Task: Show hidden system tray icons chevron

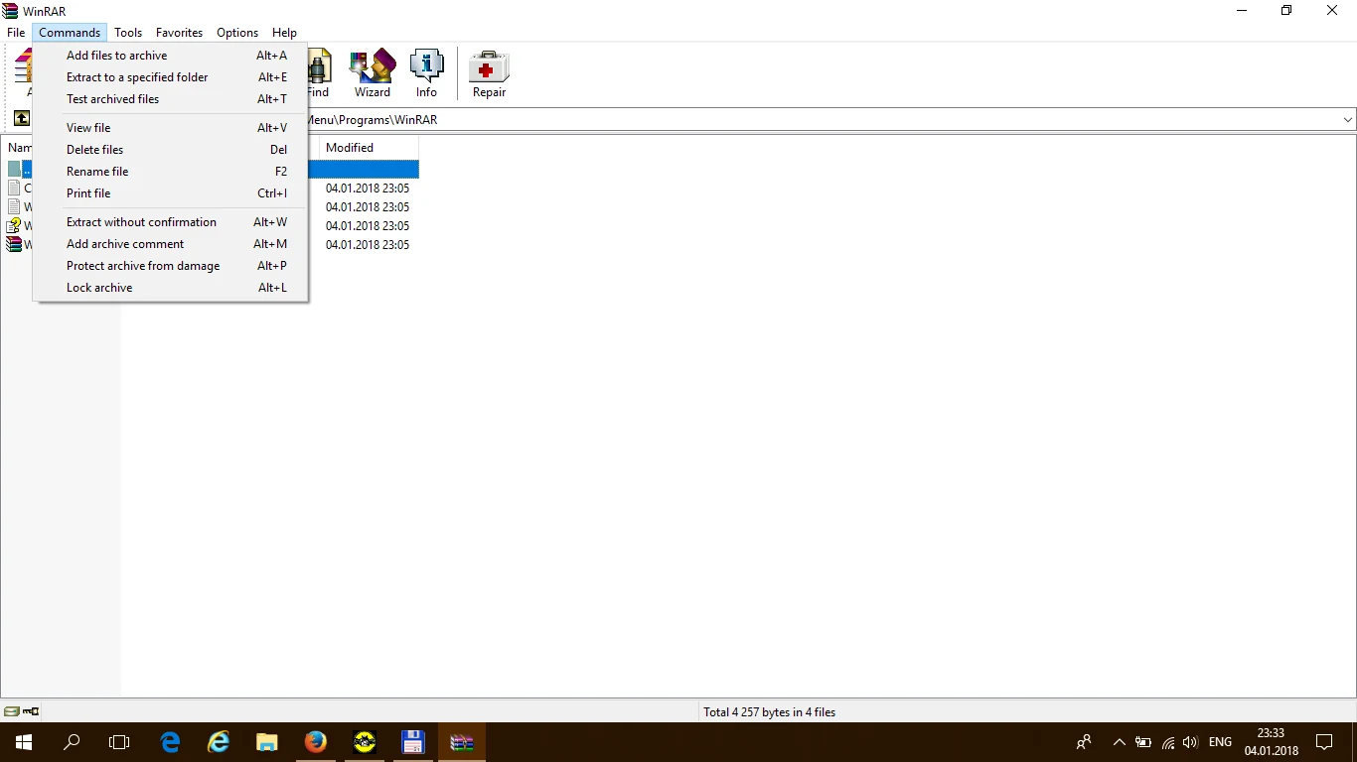Action: (1120, 742)
